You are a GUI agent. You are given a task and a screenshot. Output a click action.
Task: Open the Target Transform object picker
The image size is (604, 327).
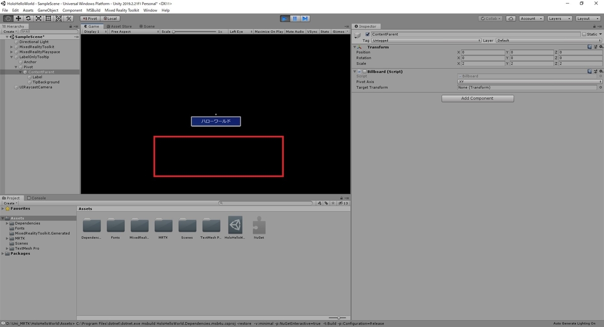pyautogui.click(x=600, y=88)
